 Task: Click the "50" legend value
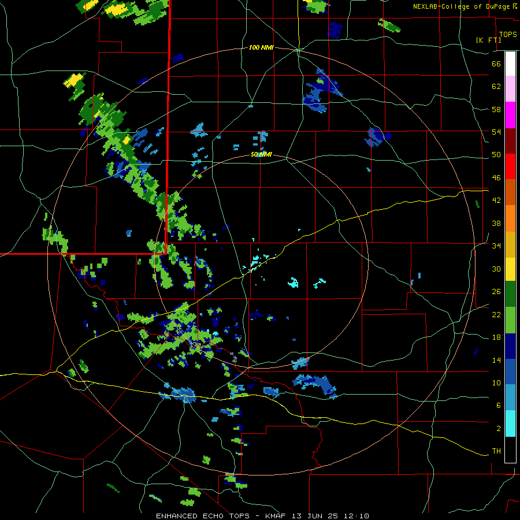coord(496,155)
